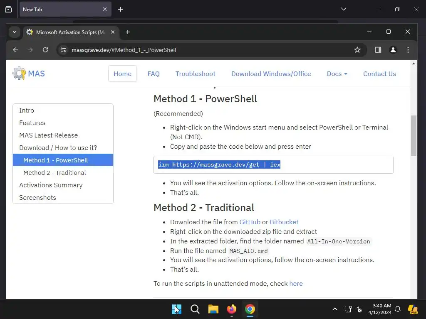Click the muted volume tray icon
The width and height of the screenshot is (426, 319).
click(x=359, y=309)
